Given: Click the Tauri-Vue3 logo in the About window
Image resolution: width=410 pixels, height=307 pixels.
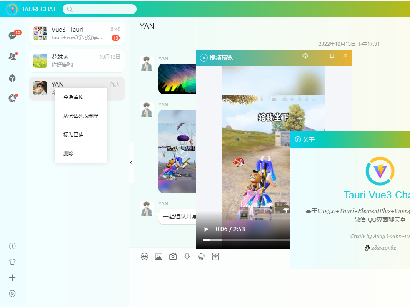Looking at the screenshot, I should (380, 171).
